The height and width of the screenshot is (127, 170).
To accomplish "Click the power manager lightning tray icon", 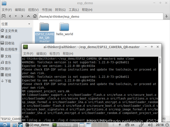I will (x=120, y=125).
